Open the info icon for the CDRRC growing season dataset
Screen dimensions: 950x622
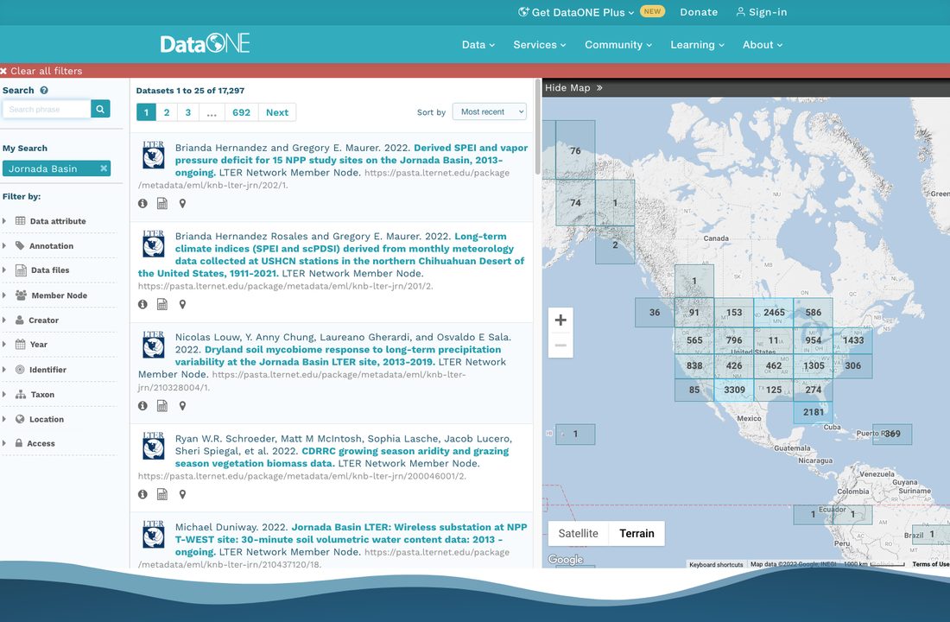142,494
